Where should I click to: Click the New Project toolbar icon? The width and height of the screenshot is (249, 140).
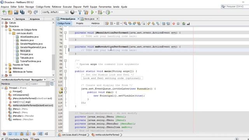click(10, 12)
